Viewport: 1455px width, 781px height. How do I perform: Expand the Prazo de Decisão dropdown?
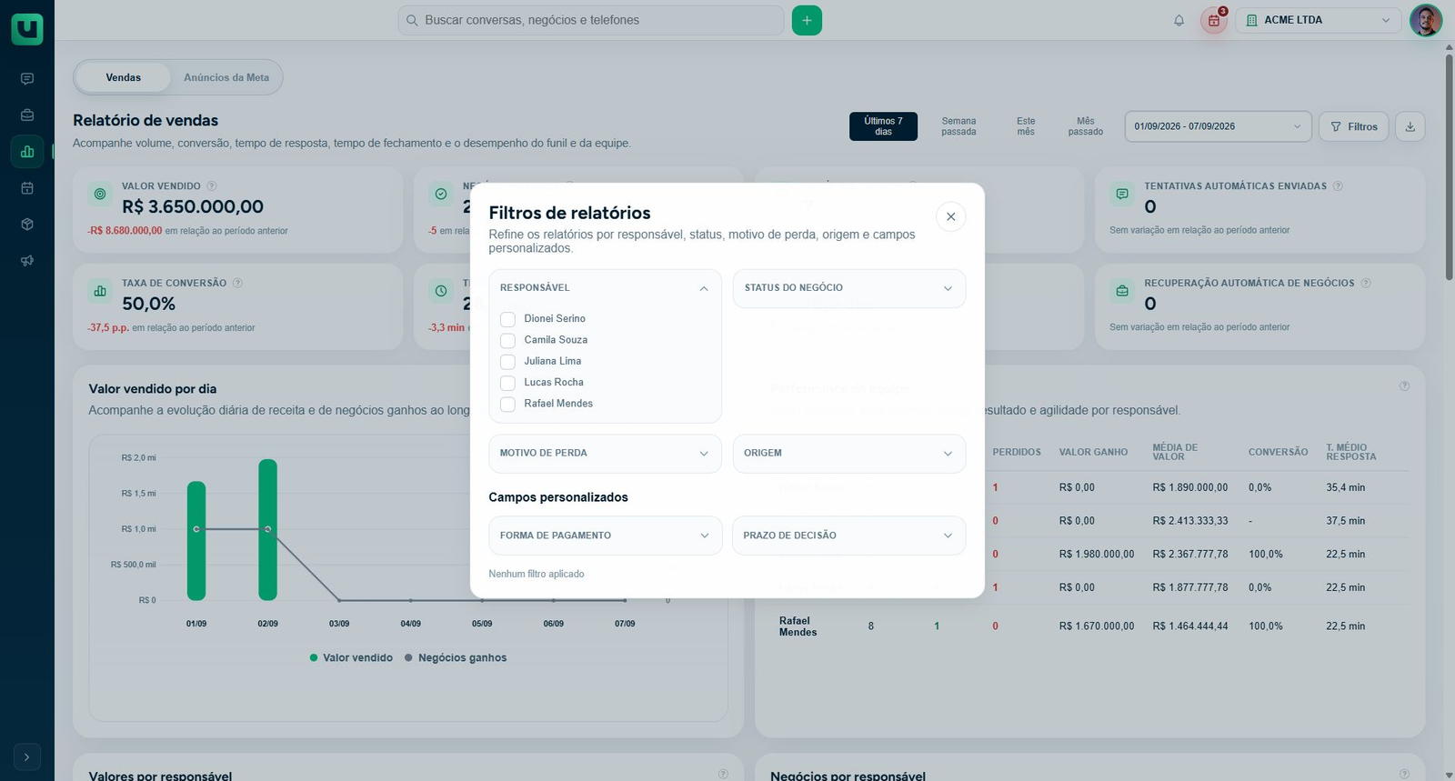pos(849,536)
